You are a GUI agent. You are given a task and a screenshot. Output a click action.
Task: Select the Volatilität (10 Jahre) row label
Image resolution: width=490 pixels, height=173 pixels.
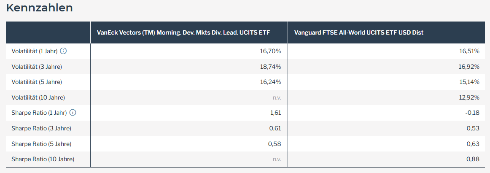(x=38, y=97)
